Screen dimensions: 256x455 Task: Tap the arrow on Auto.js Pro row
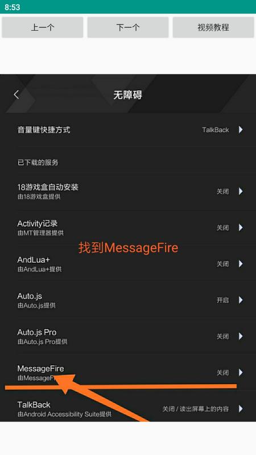coord(241,336)
